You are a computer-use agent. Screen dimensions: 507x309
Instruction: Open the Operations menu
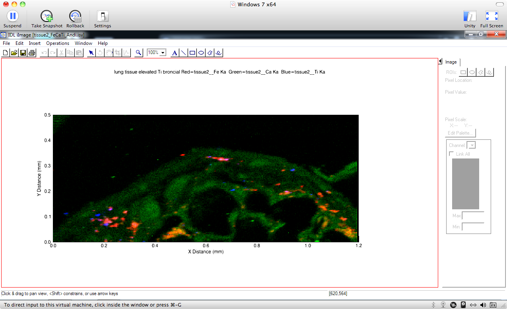click(x=57, y=43)
